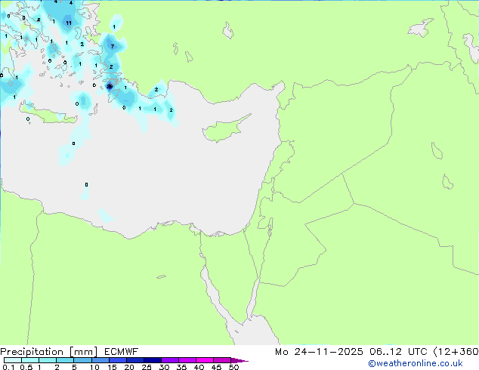Click the island of Crete on the map
Viewport: 479px width, 370px height.
click(48, 113)
